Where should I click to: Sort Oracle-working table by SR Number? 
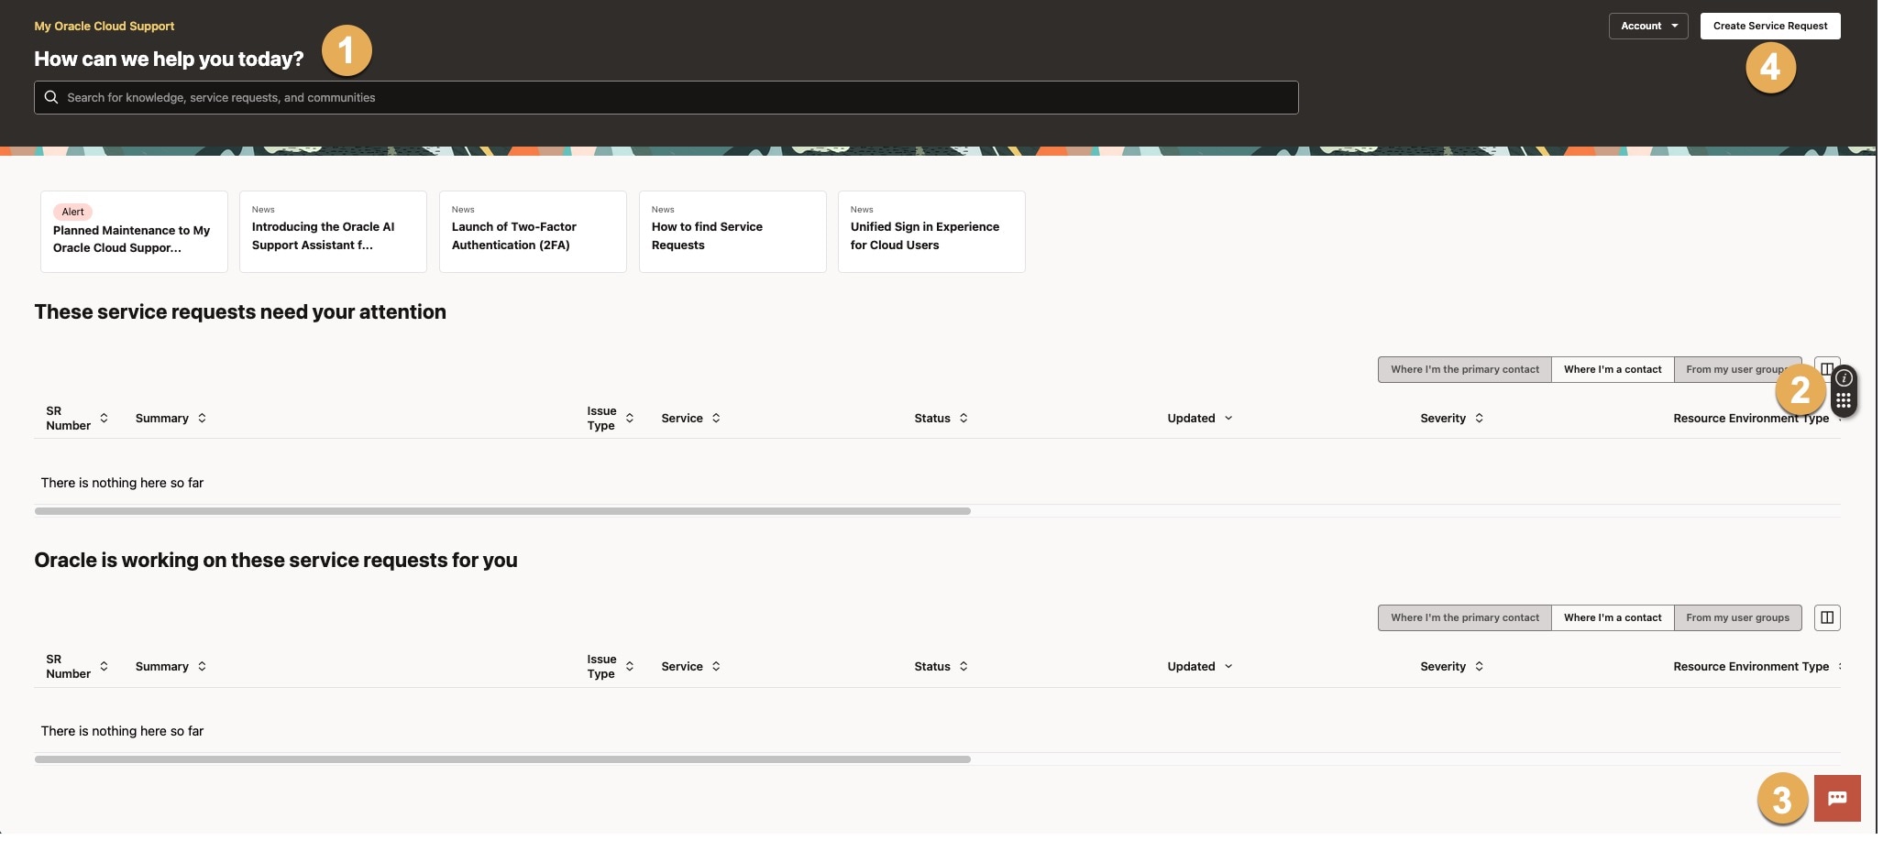pos(104,666)
